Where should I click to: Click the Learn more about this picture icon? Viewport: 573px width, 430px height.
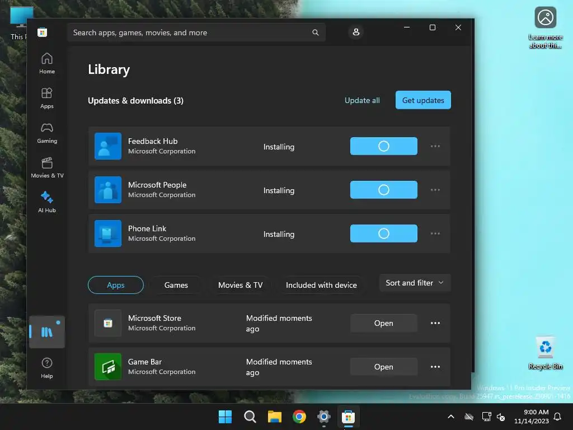click(545, 27)
